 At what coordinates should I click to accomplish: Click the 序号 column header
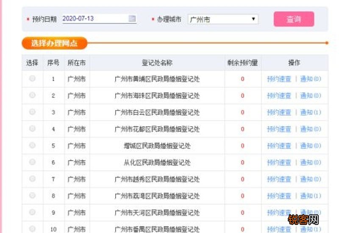coord(53,63)
